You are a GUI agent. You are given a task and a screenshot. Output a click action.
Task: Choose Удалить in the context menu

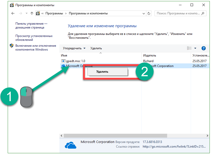(102, 72)
